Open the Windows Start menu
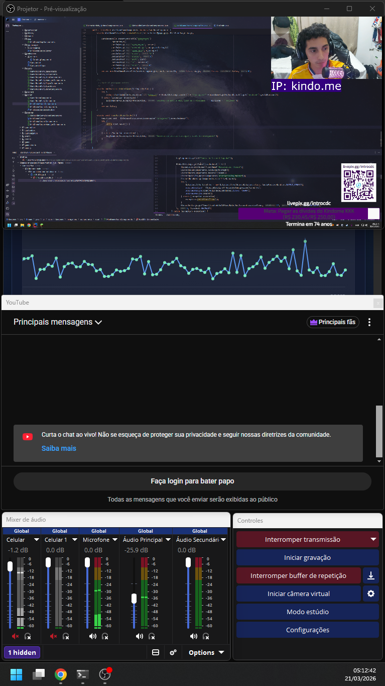Screen dimensions: 385x686 [x=16, y=674]
